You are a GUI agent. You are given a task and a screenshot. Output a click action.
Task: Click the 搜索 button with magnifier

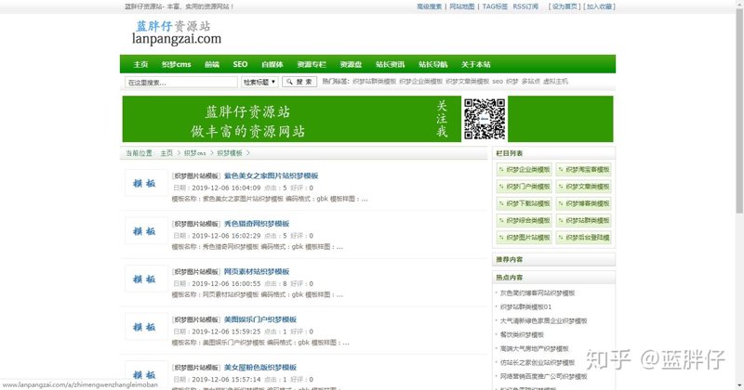tap(299, 82)
